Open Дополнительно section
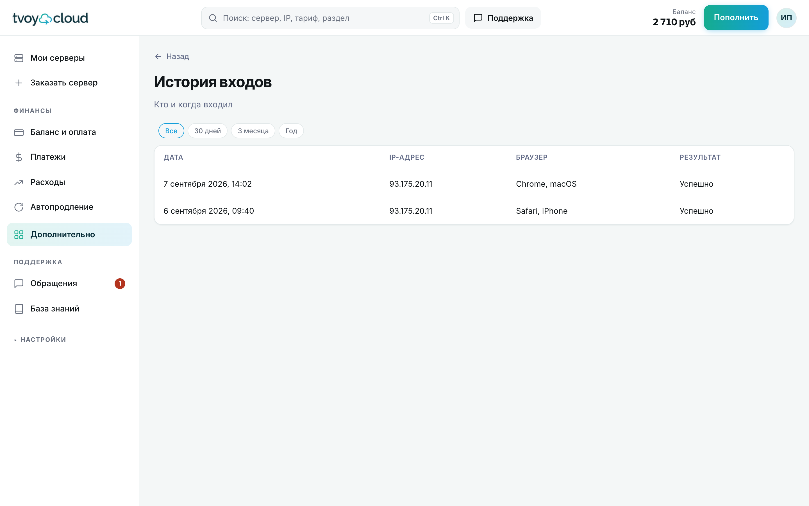The width and height of the screenshot is (809, 506). [69, 235]
